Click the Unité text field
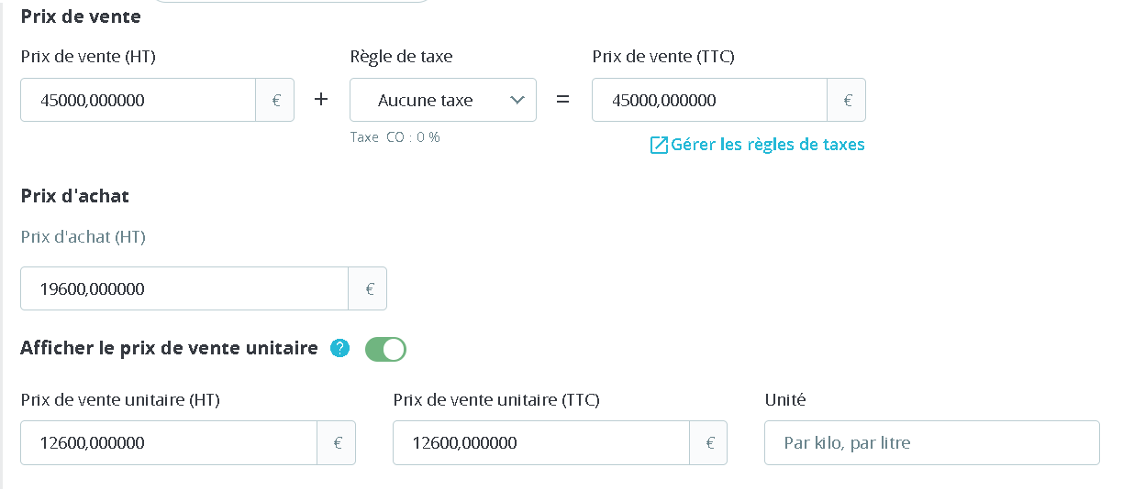 (x=931, y=443)
